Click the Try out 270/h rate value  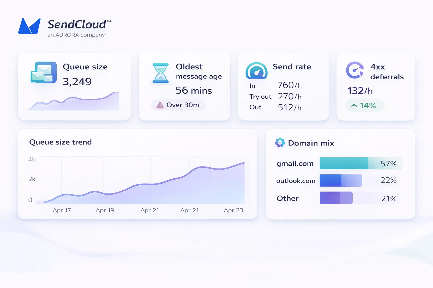tap(290, 96)
